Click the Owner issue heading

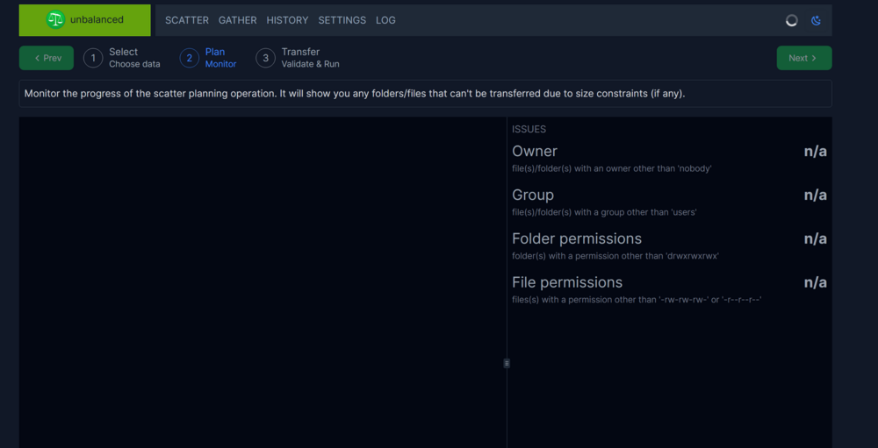click(535, 152)
